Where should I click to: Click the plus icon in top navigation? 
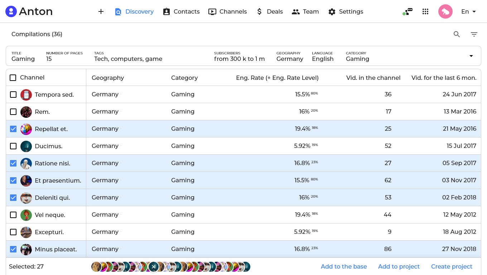(x=101, y=11)
